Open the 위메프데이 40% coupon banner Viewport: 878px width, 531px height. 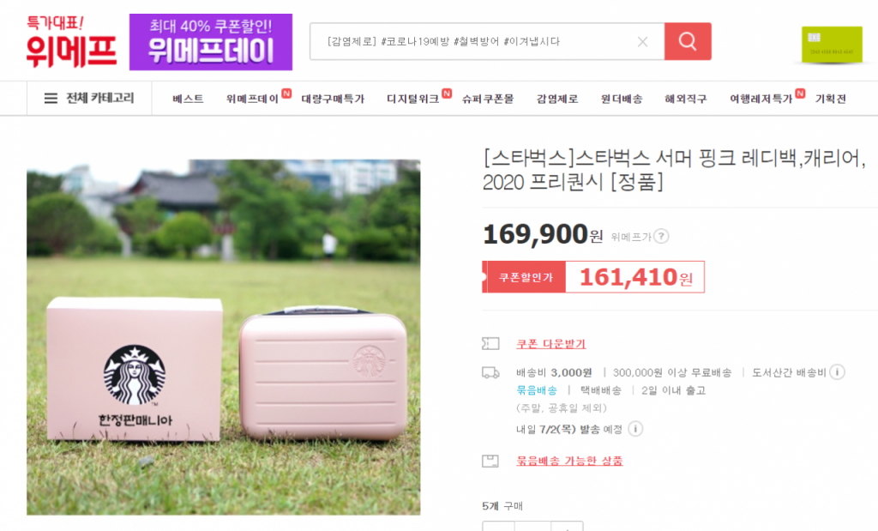pos(211,42)
